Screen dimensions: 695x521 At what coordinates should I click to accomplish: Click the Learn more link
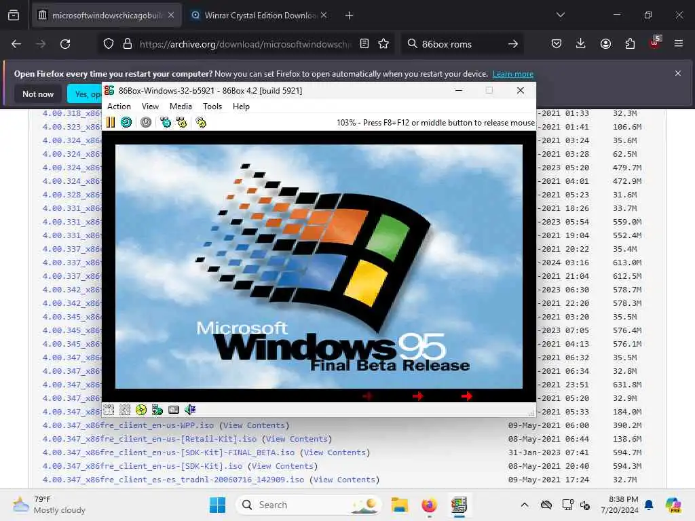tap(513, 74)
